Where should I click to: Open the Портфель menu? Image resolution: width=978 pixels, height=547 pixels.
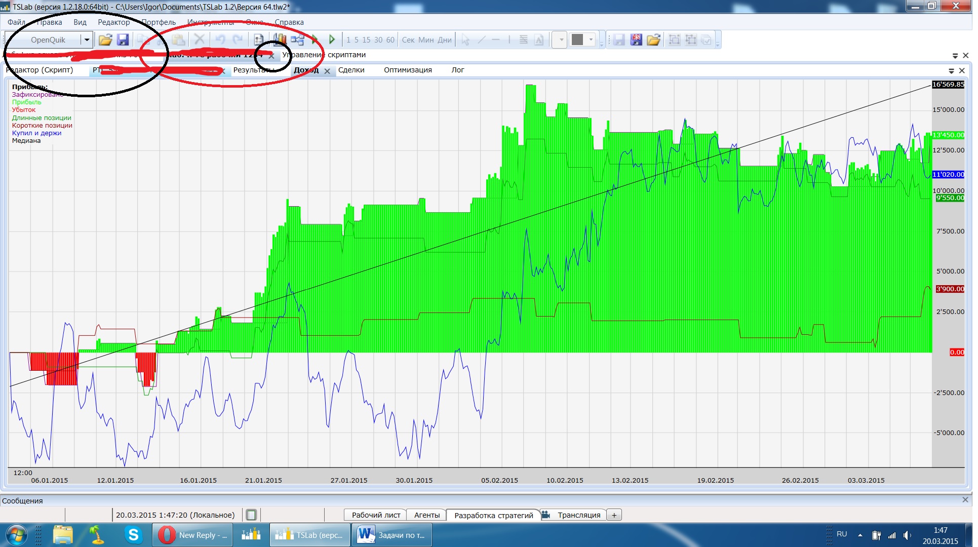(159, 22)
